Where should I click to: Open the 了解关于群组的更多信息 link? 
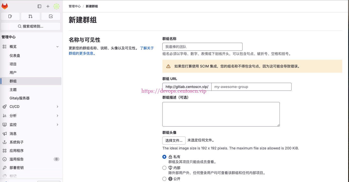pos(147,48)
